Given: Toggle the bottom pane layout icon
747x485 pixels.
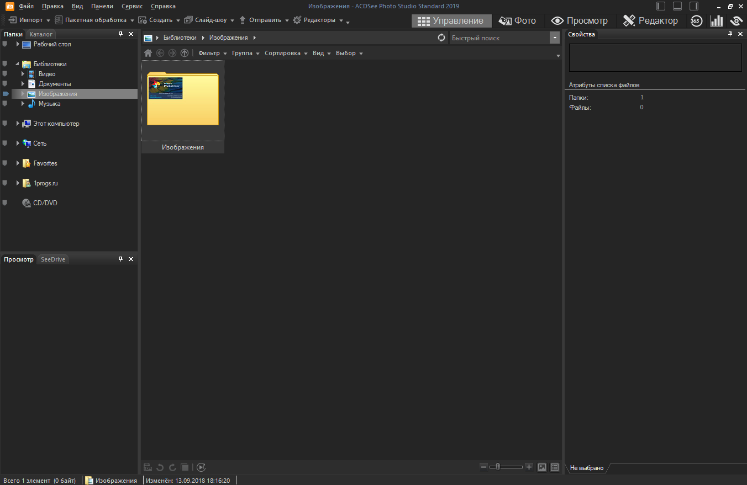Looking at the screenshot, I should tap(677, 6).
